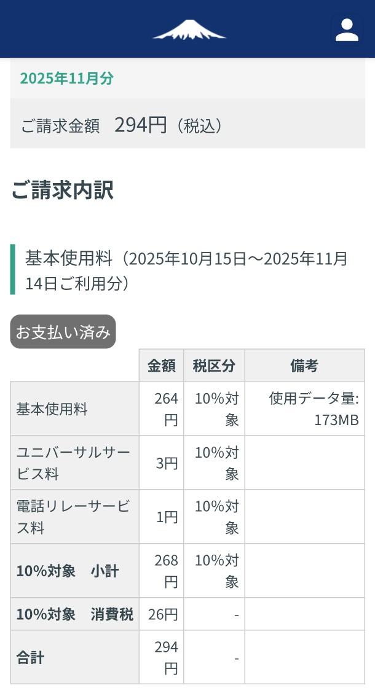Image resolution: width=375 pixels, height=696 pixels.
Task: Tap the 264円 amount cell
Action: point(161,409)
